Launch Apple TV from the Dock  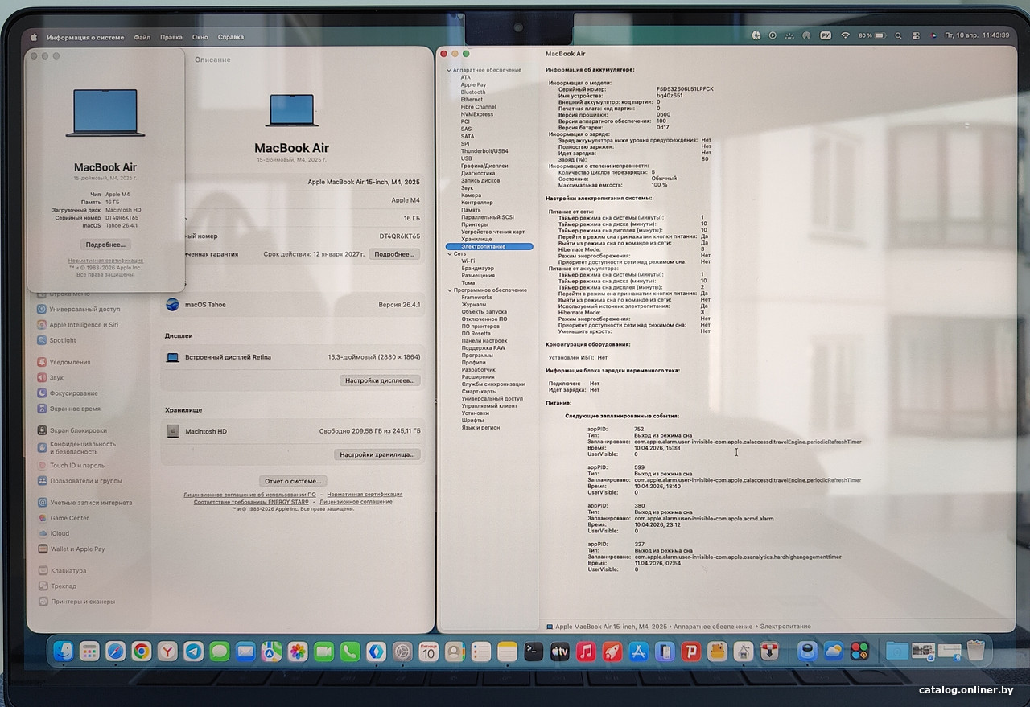[560, 651]
